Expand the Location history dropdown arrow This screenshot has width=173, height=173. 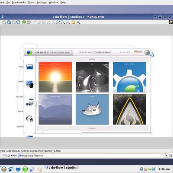pyautogui.click(x=167, y=156)
